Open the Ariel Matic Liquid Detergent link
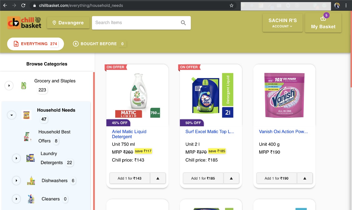Image resolution: width=352 pixels, height=210 pixels. point(129,134)
